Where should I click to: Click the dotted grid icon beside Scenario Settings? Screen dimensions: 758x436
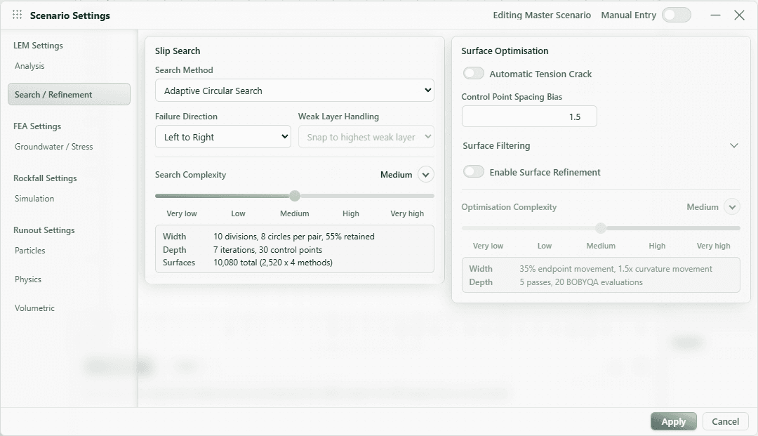point(17,15)
